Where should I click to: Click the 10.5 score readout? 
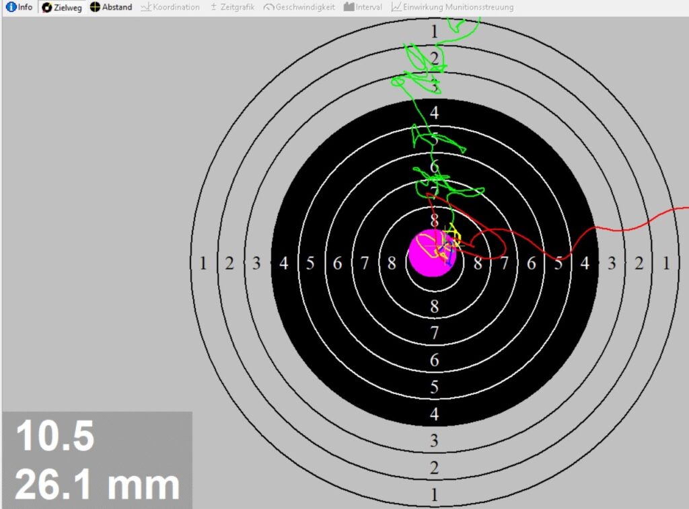[x=55, y=436]
